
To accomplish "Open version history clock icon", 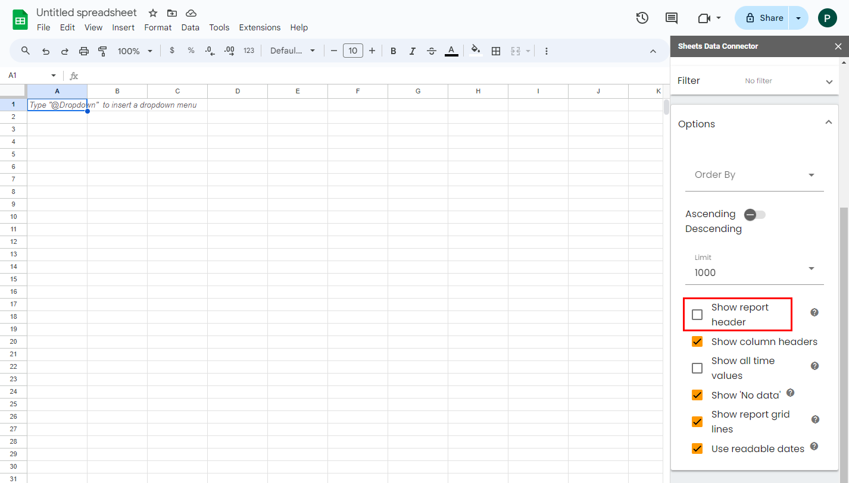I will tap(642, 18).
